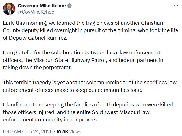
Task: Open Governor Mike Kehoe's profile photo
Action: click(x=9, y=9)
